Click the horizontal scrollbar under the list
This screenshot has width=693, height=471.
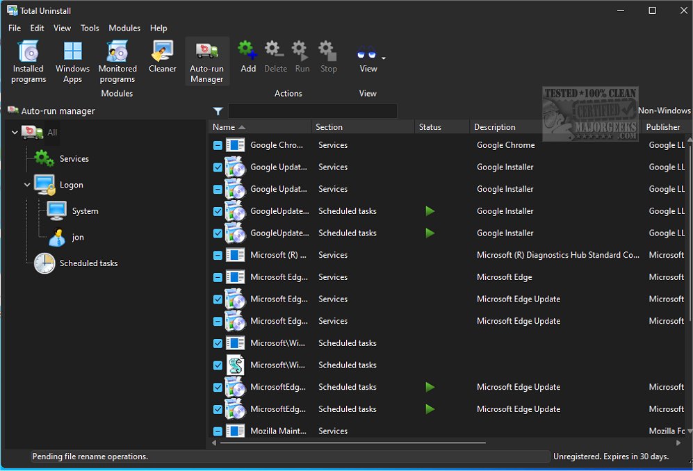click(352, 443)
